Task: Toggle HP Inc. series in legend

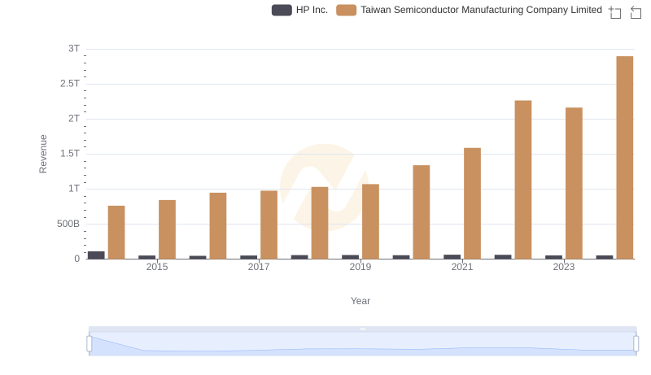Action: 299,10
